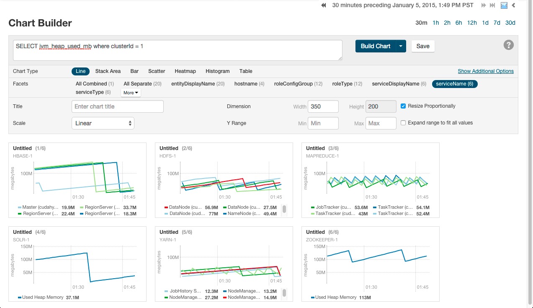Click the Save button

click(x=423, y=46)
